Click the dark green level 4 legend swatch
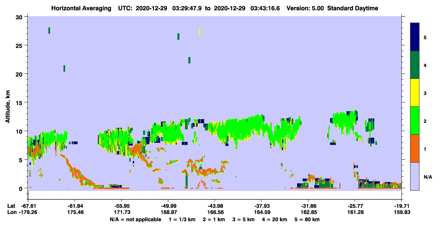 pos(415,65)
